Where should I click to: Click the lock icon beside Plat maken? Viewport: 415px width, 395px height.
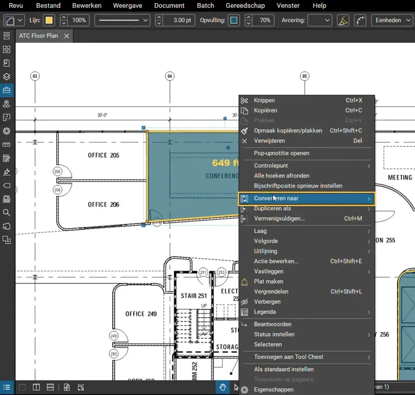[244, 282]
